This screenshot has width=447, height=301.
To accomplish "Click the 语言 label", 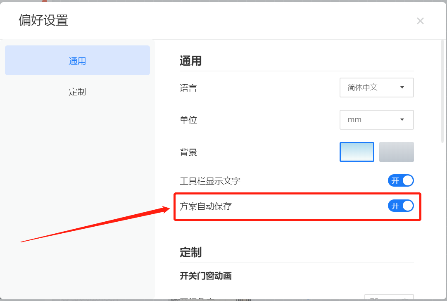I will point(188,88).
